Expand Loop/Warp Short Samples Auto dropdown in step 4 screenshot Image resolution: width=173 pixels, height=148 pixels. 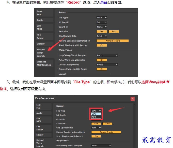pyautogui.click(x=107, y=55)
